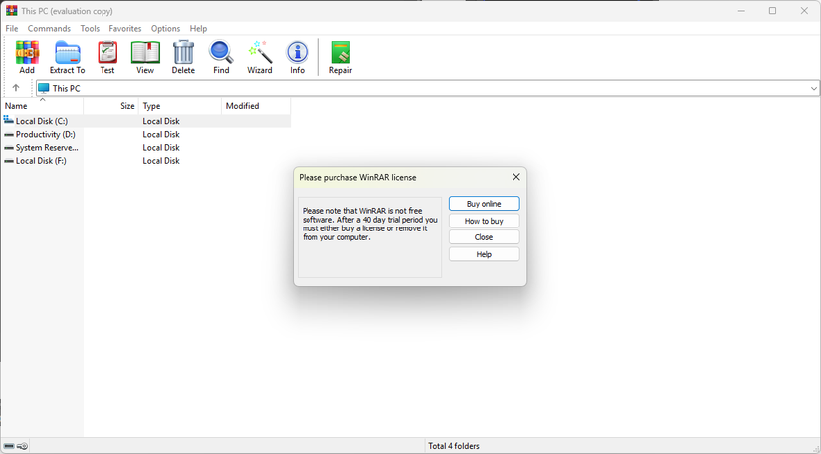Screen dimensions: 821x454
Task: Click the Add archive toolbar icon
Action: click(x=27, y=53)
